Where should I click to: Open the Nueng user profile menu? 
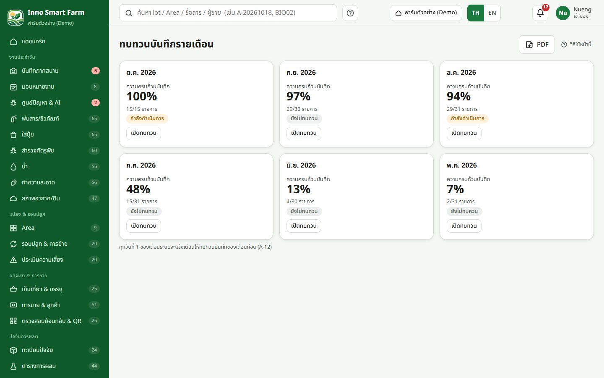pos(574,13)
